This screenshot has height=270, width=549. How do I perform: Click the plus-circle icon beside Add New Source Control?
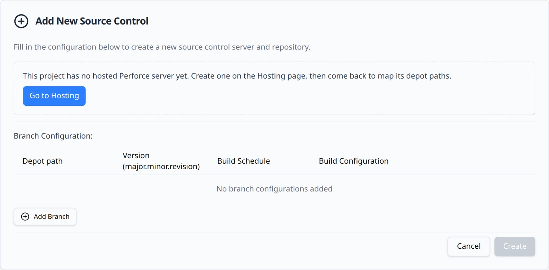pyautogui.click(x=21, y=21)
